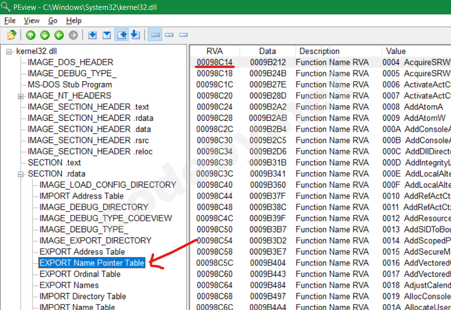
Task: Select IMAGE_SECTION_HEADER .text item
Action: click(x=88, y=107)
